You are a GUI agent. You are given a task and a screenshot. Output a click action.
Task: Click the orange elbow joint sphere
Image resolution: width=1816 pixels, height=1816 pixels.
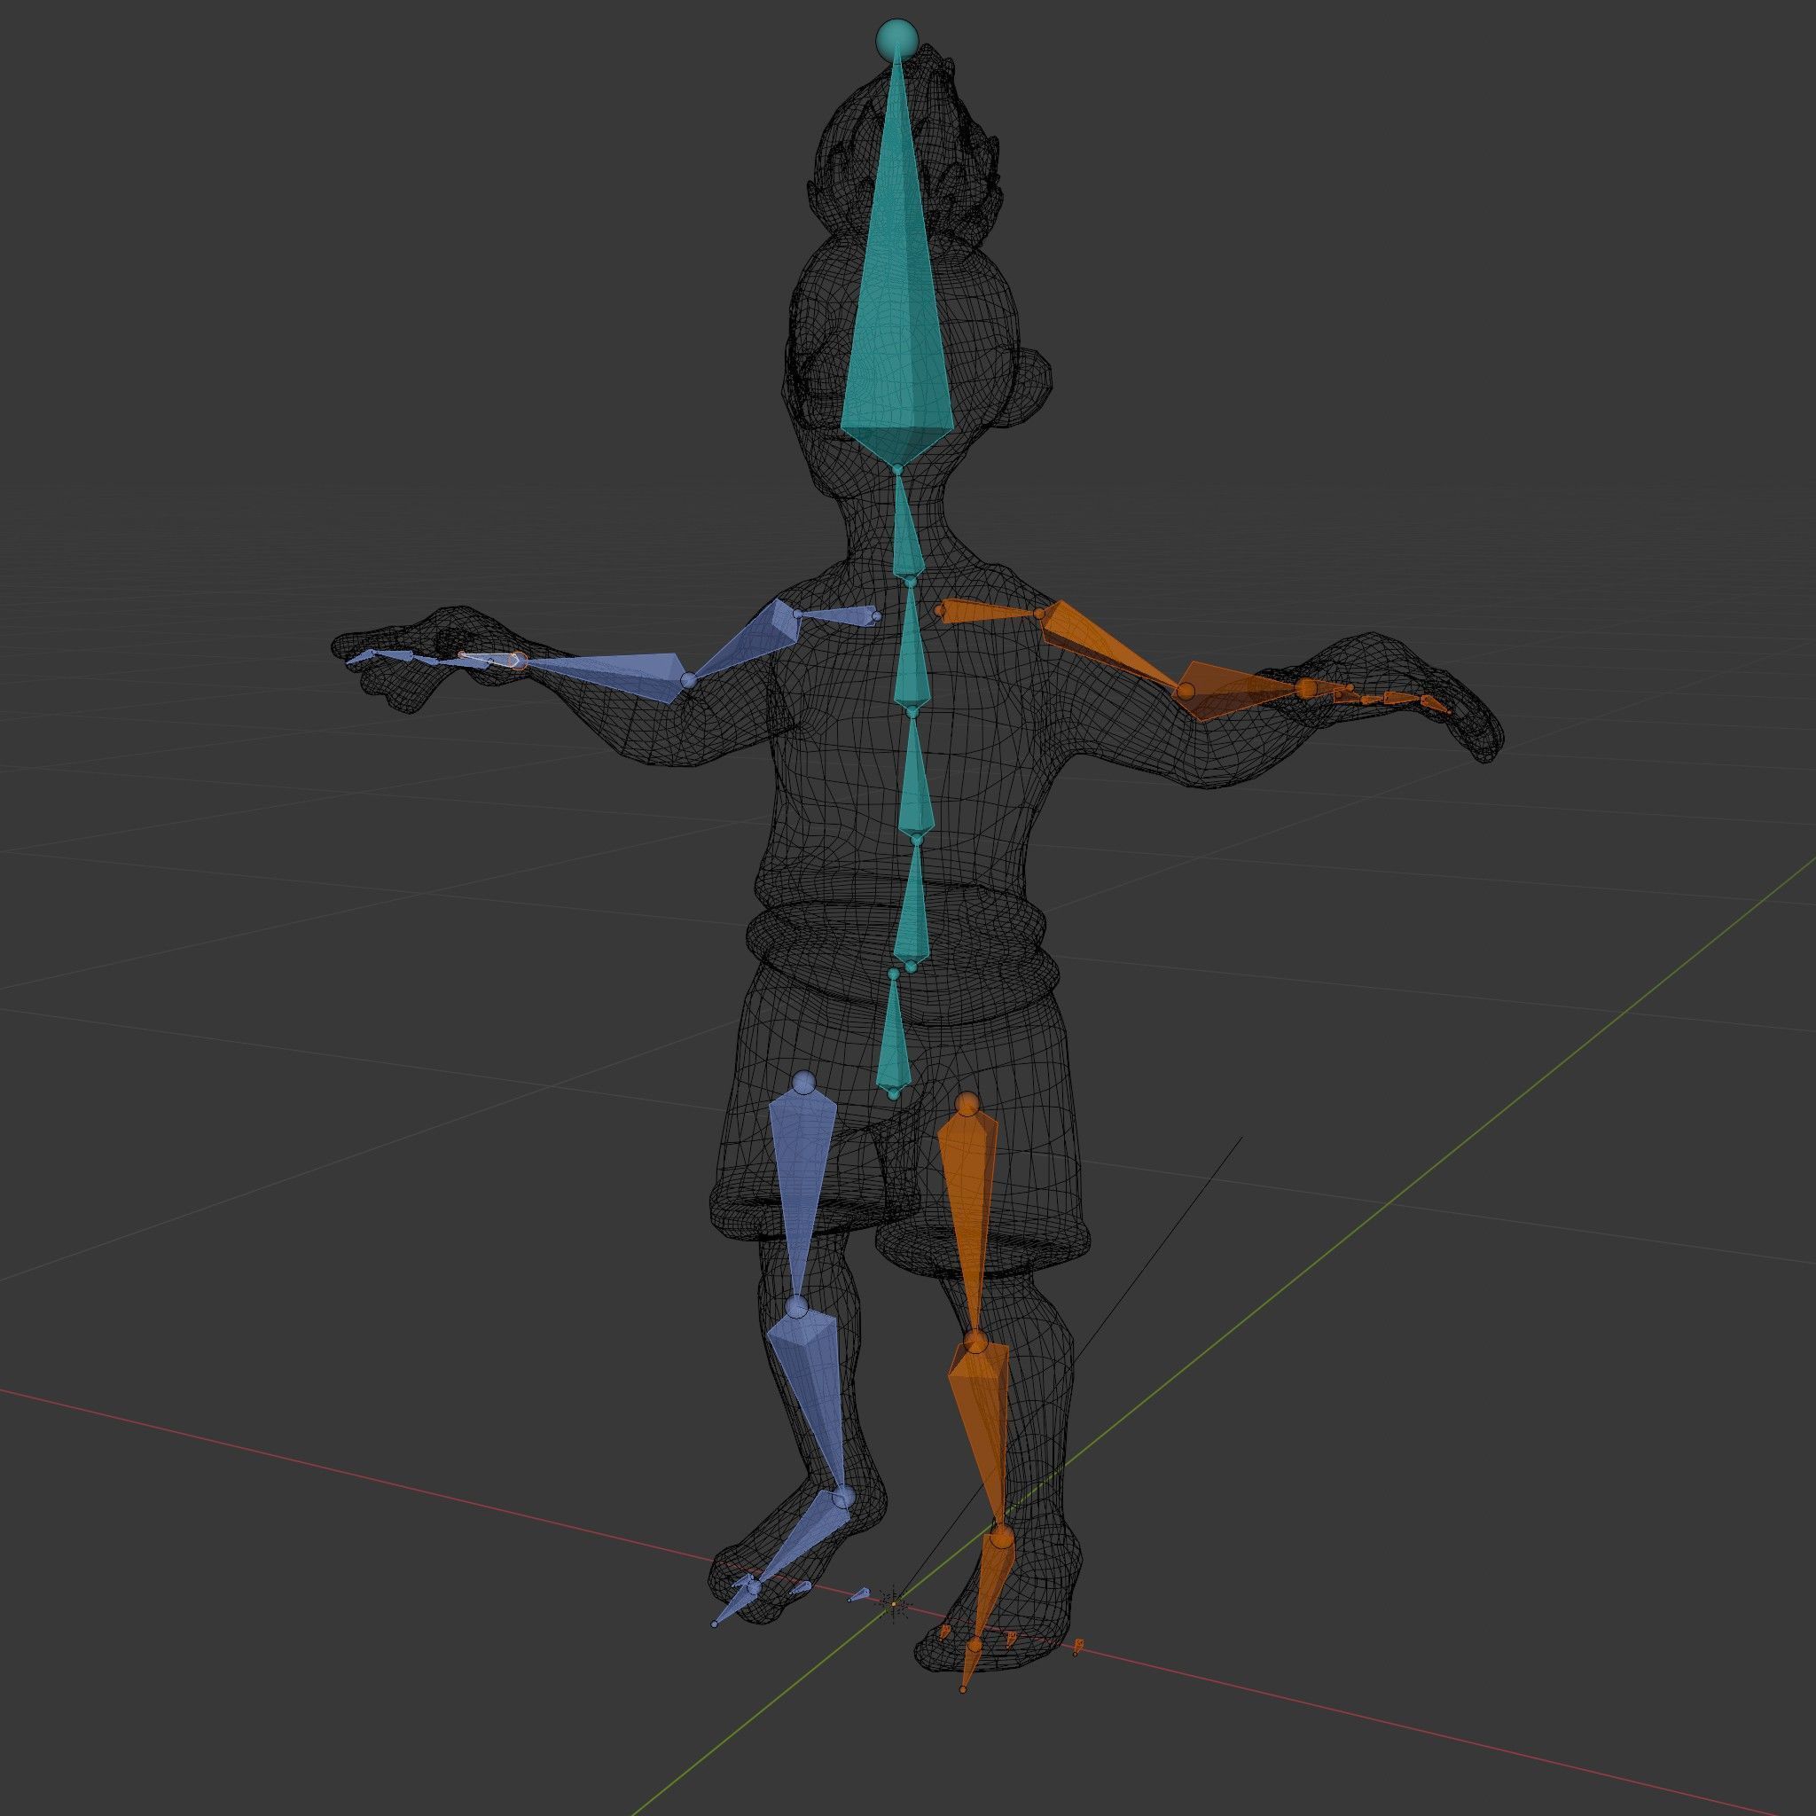1186,691
